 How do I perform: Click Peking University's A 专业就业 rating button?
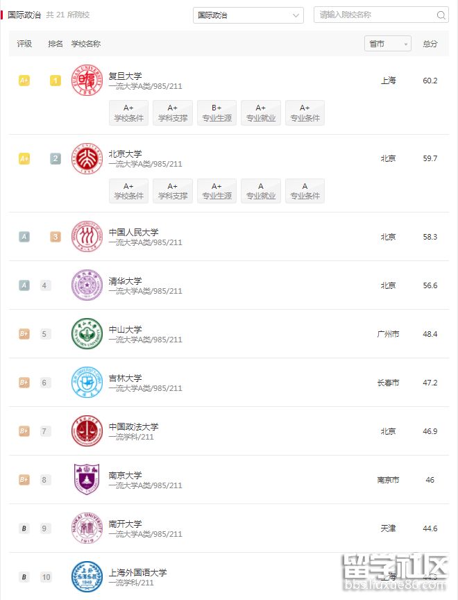coord(260,191)
